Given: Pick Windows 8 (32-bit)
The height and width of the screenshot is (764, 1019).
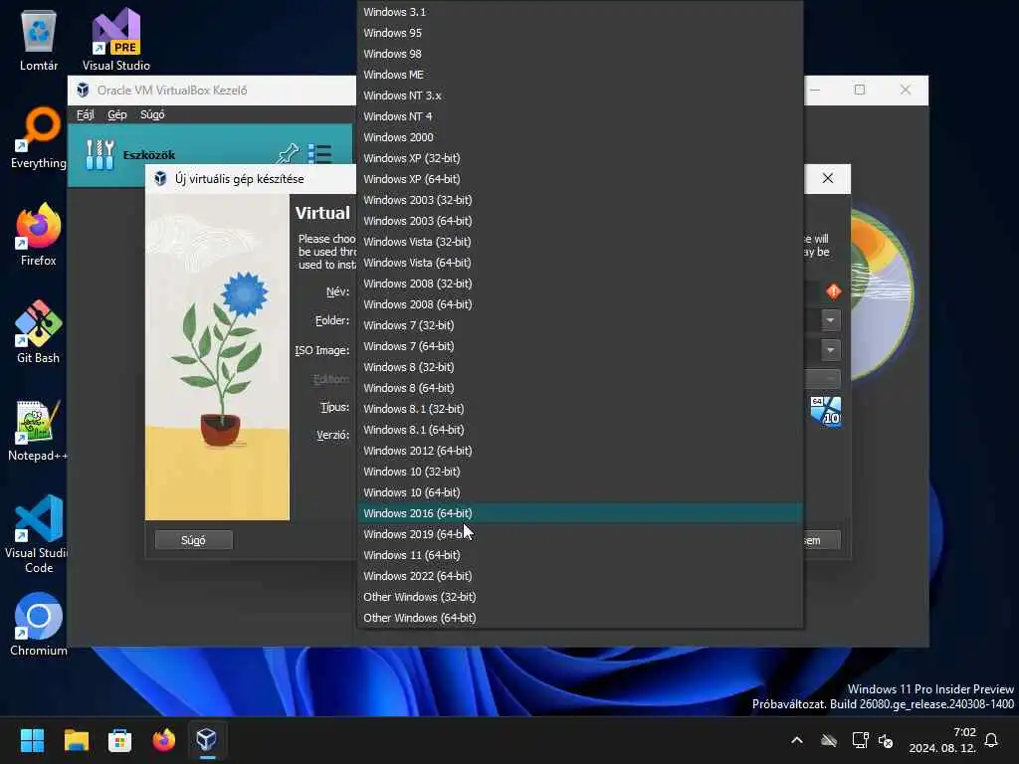Looking at the screenshot, I should [580, 367].
